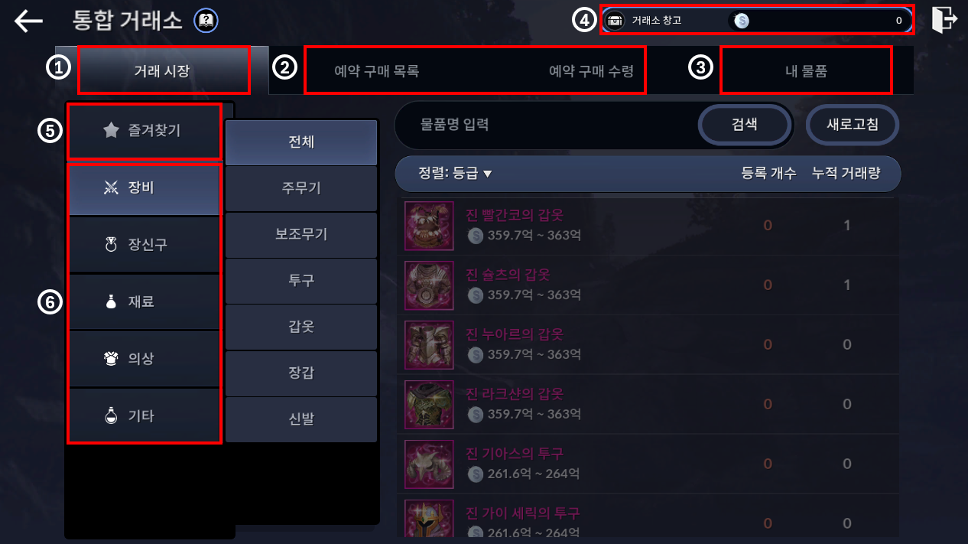Viewport: 968px width, 544px height.
Task: Go to the 예약 구매 수령 tab
Action: 591,72
